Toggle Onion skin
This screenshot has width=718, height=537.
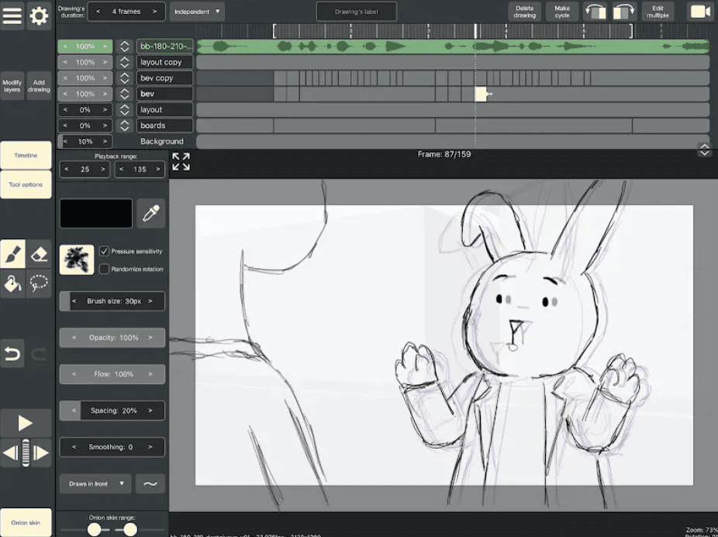click(26, 522)
